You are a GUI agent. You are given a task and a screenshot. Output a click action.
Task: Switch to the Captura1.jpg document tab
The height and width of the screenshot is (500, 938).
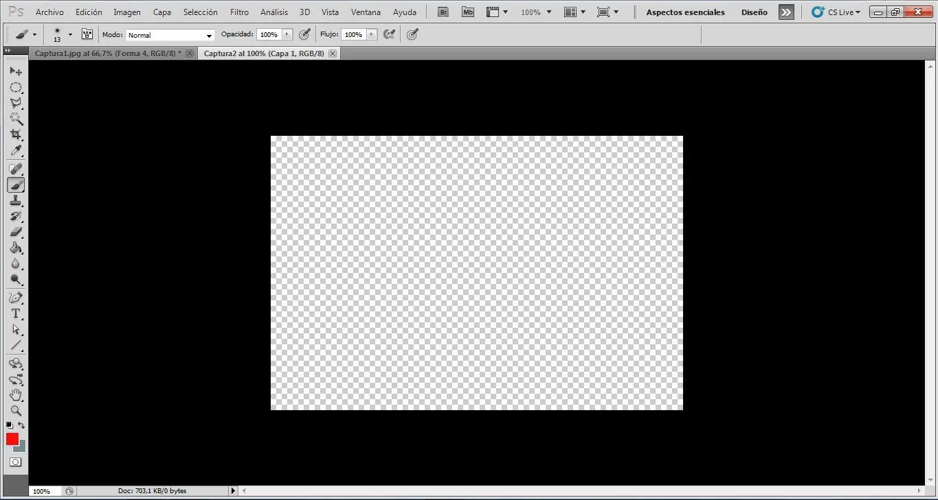(x=107, y=53)
